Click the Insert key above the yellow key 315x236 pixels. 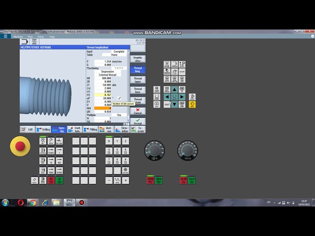[192, 97]
